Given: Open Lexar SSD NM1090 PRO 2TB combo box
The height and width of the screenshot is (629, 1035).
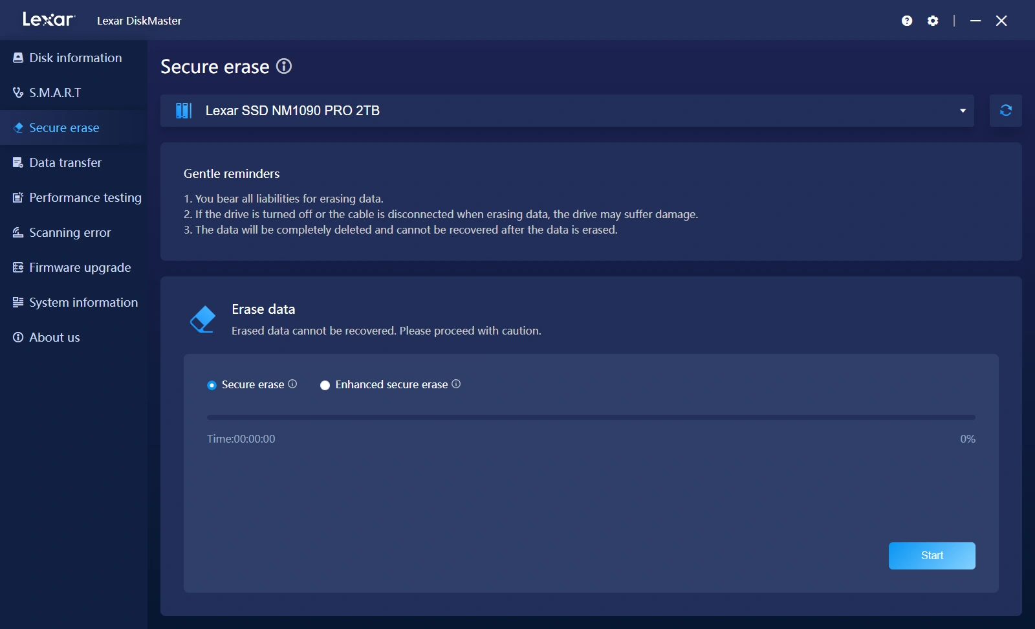Looking at the screenshot, I should [567, 111].
